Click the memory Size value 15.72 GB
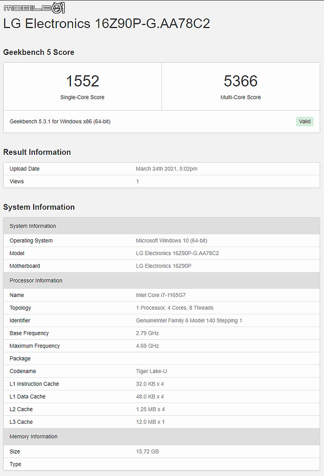 [147, 451]
